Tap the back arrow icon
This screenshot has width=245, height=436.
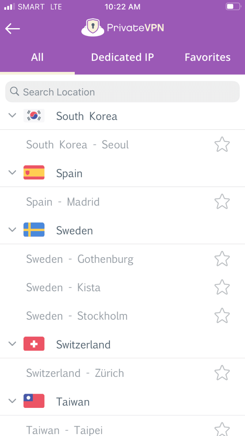(13, 28)
